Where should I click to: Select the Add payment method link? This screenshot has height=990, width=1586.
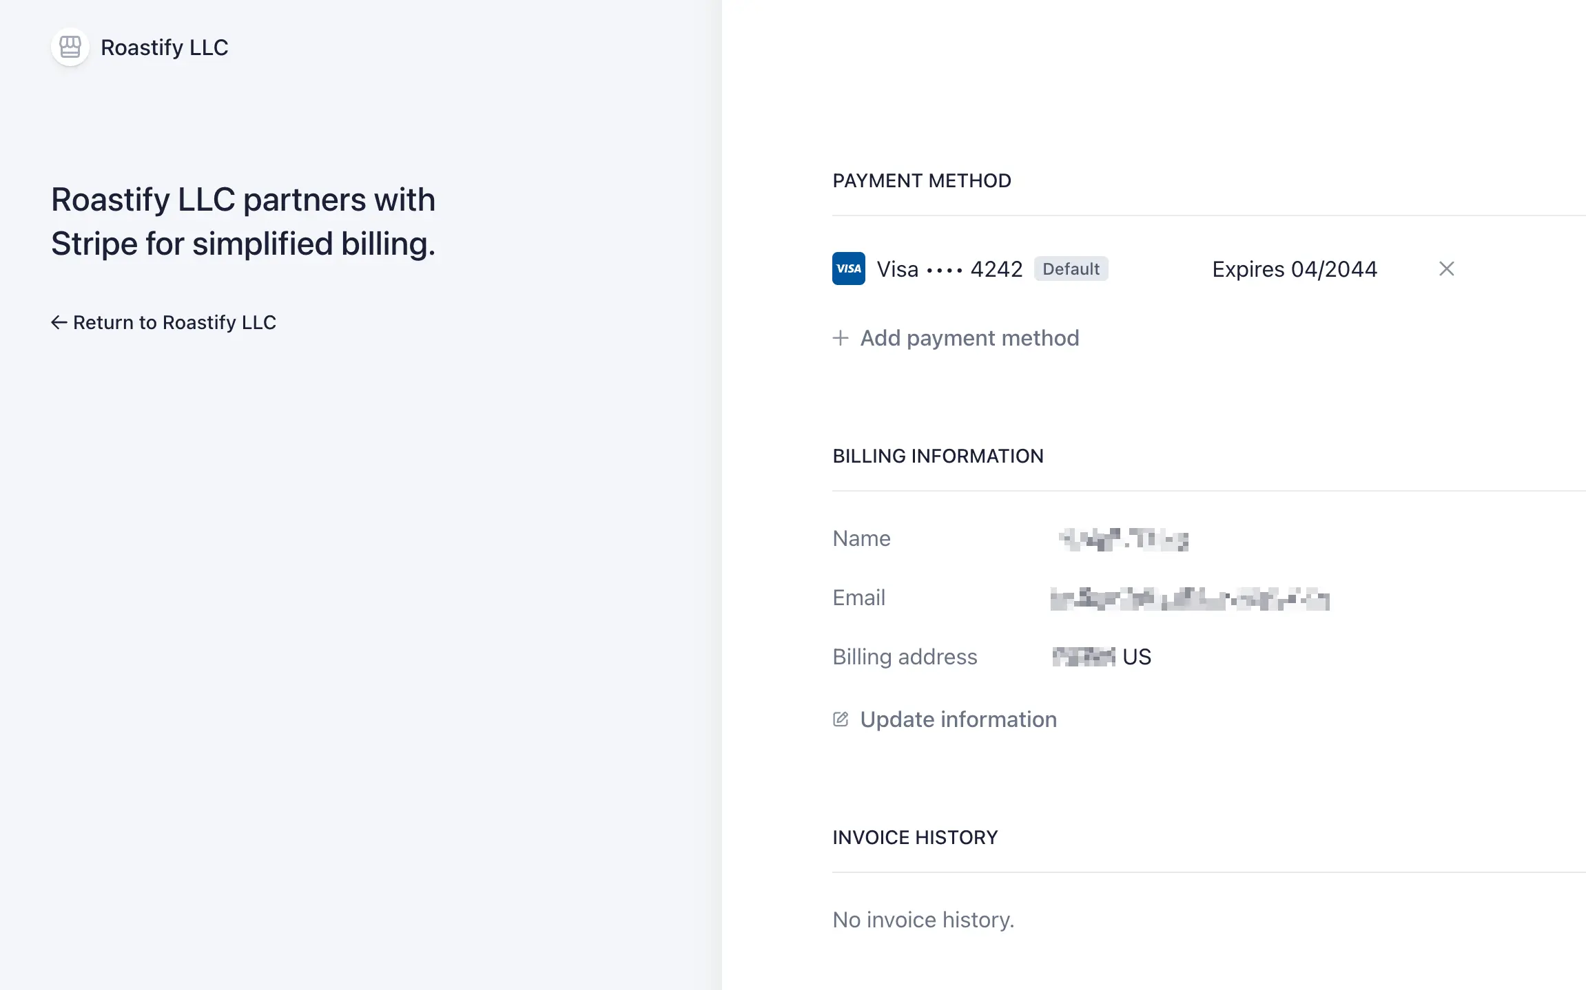point(969,338)
